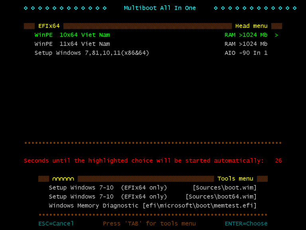Choose the WinPE 11x64 Viet Nam entry

pyautogui.click(x=72, y=44)
